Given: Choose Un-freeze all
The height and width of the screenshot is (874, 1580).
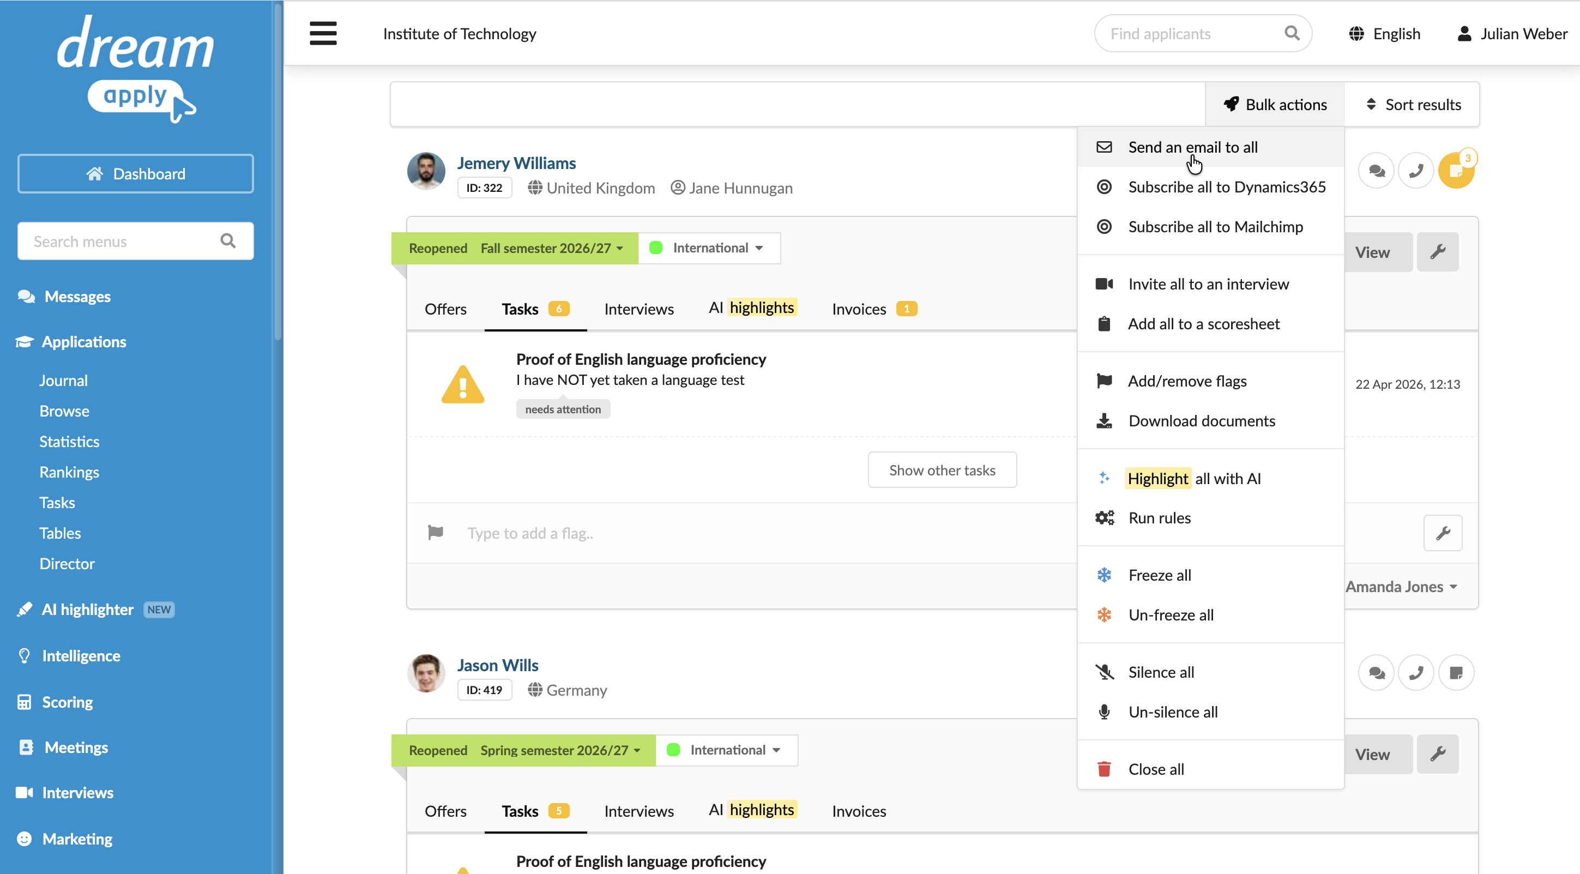Looking at the screenshot, I should click(1210, 614).
